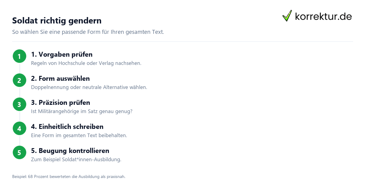The image size is (365, 192).
Task: Click the title 'Soldat richtig gendern'
Action: click(x=57, y=21)
